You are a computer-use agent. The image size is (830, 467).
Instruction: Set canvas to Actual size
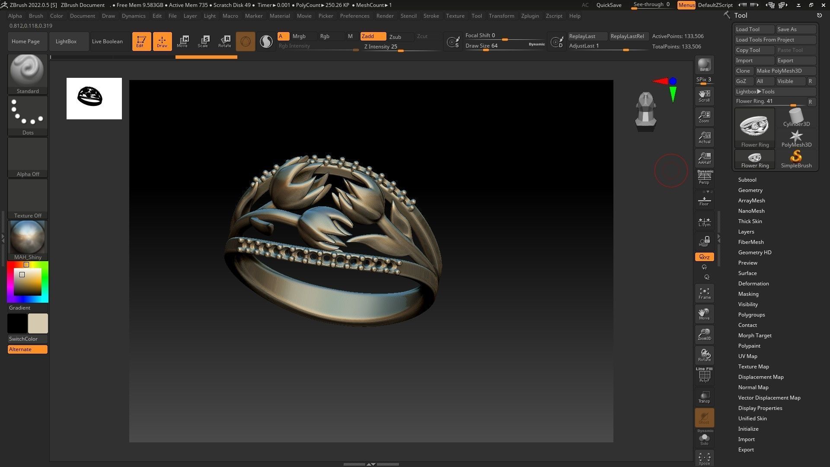pos(704,138)
